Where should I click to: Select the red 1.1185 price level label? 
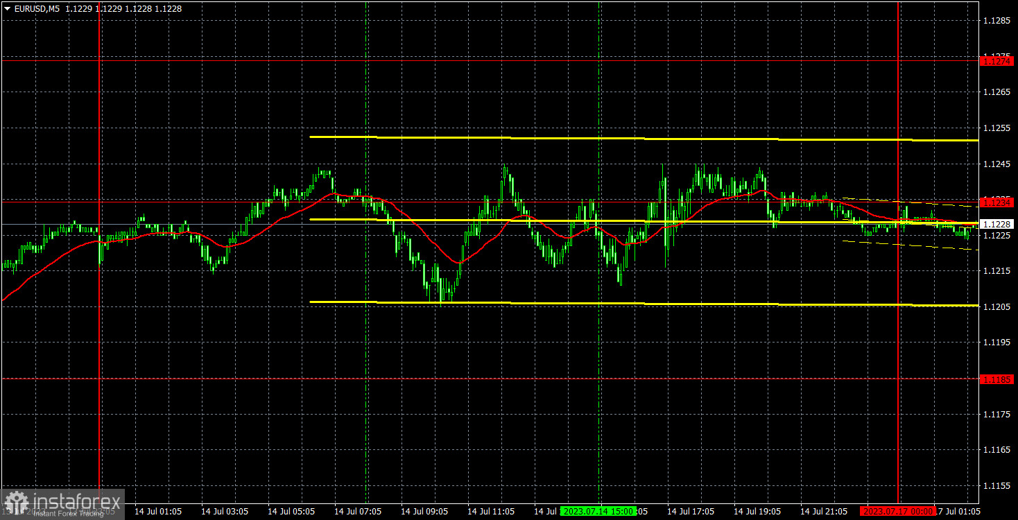tap(997, 379)
